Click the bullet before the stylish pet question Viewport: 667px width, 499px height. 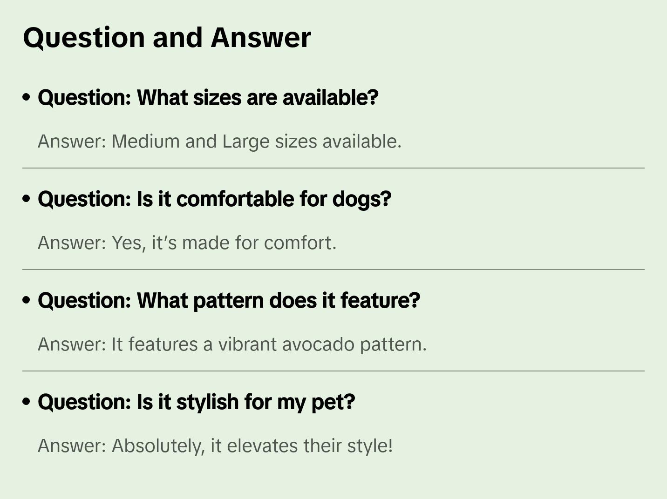pyautogui.click(x=27, y=402)
